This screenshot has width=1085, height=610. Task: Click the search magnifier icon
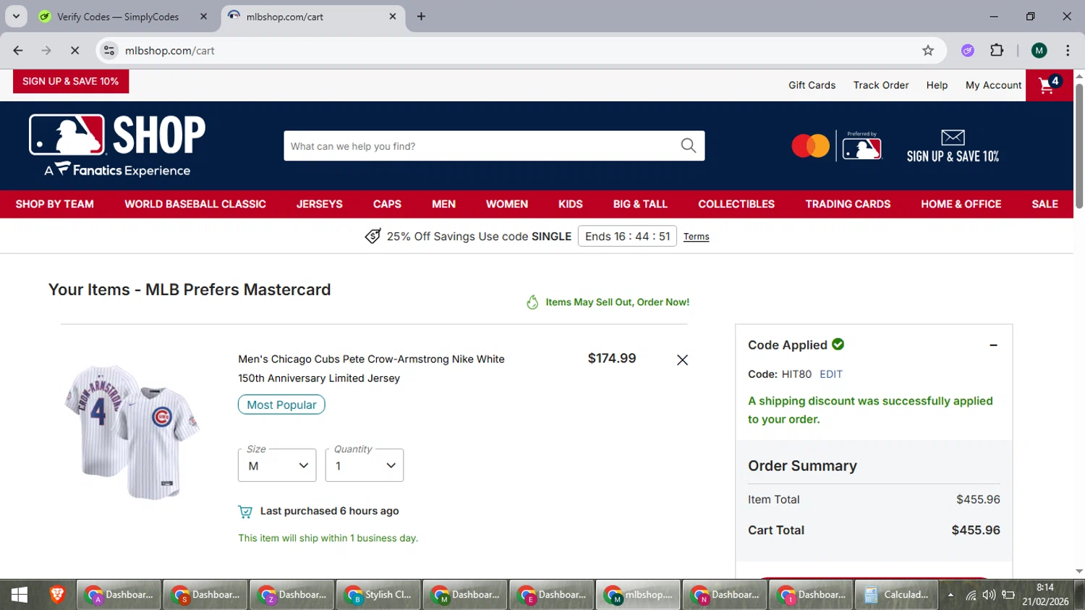click(x=689, y=145)
